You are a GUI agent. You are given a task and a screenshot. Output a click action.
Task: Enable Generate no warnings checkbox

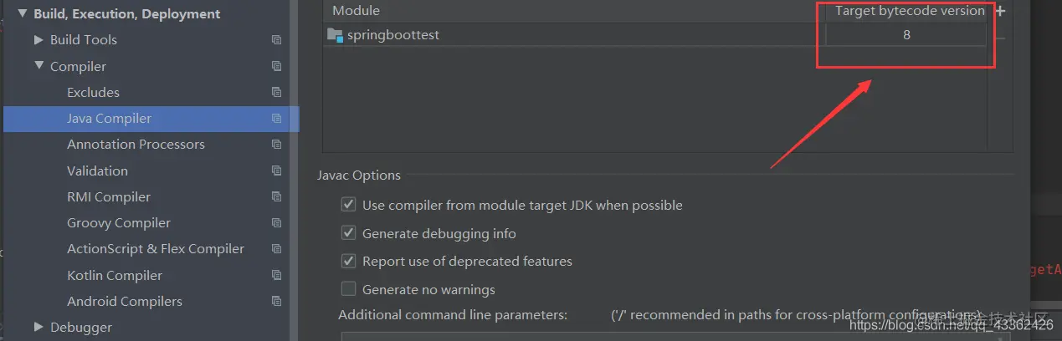(x=349, y=289)
